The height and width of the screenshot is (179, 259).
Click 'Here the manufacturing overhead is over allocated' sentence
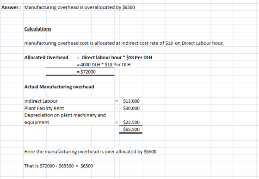click(90, 152)
